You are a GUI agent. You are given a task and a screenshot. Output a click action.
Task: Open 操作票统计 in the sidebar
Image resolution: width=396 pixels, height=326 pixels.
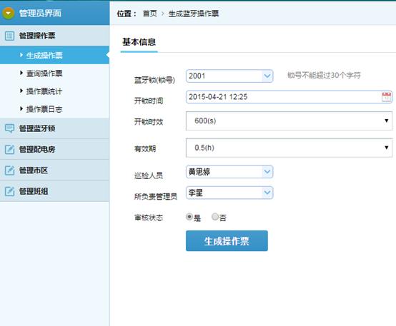[x=44, y=91]
